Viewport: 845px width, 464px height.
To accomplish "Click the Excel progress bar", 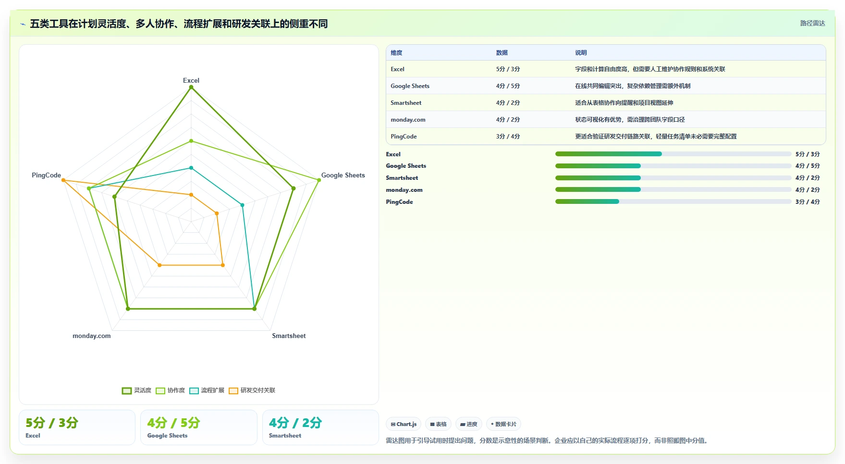I will (673, 154).
